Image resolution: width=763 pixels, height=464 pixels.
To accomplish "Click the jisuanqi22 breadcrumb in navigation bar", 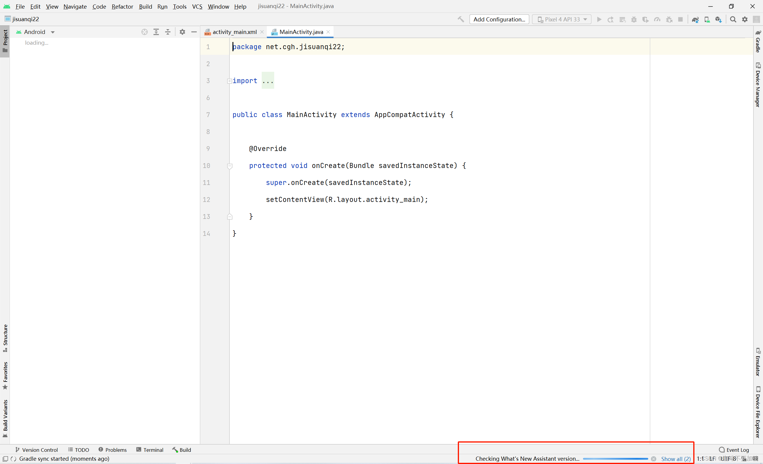I will [x=22, y=19].
